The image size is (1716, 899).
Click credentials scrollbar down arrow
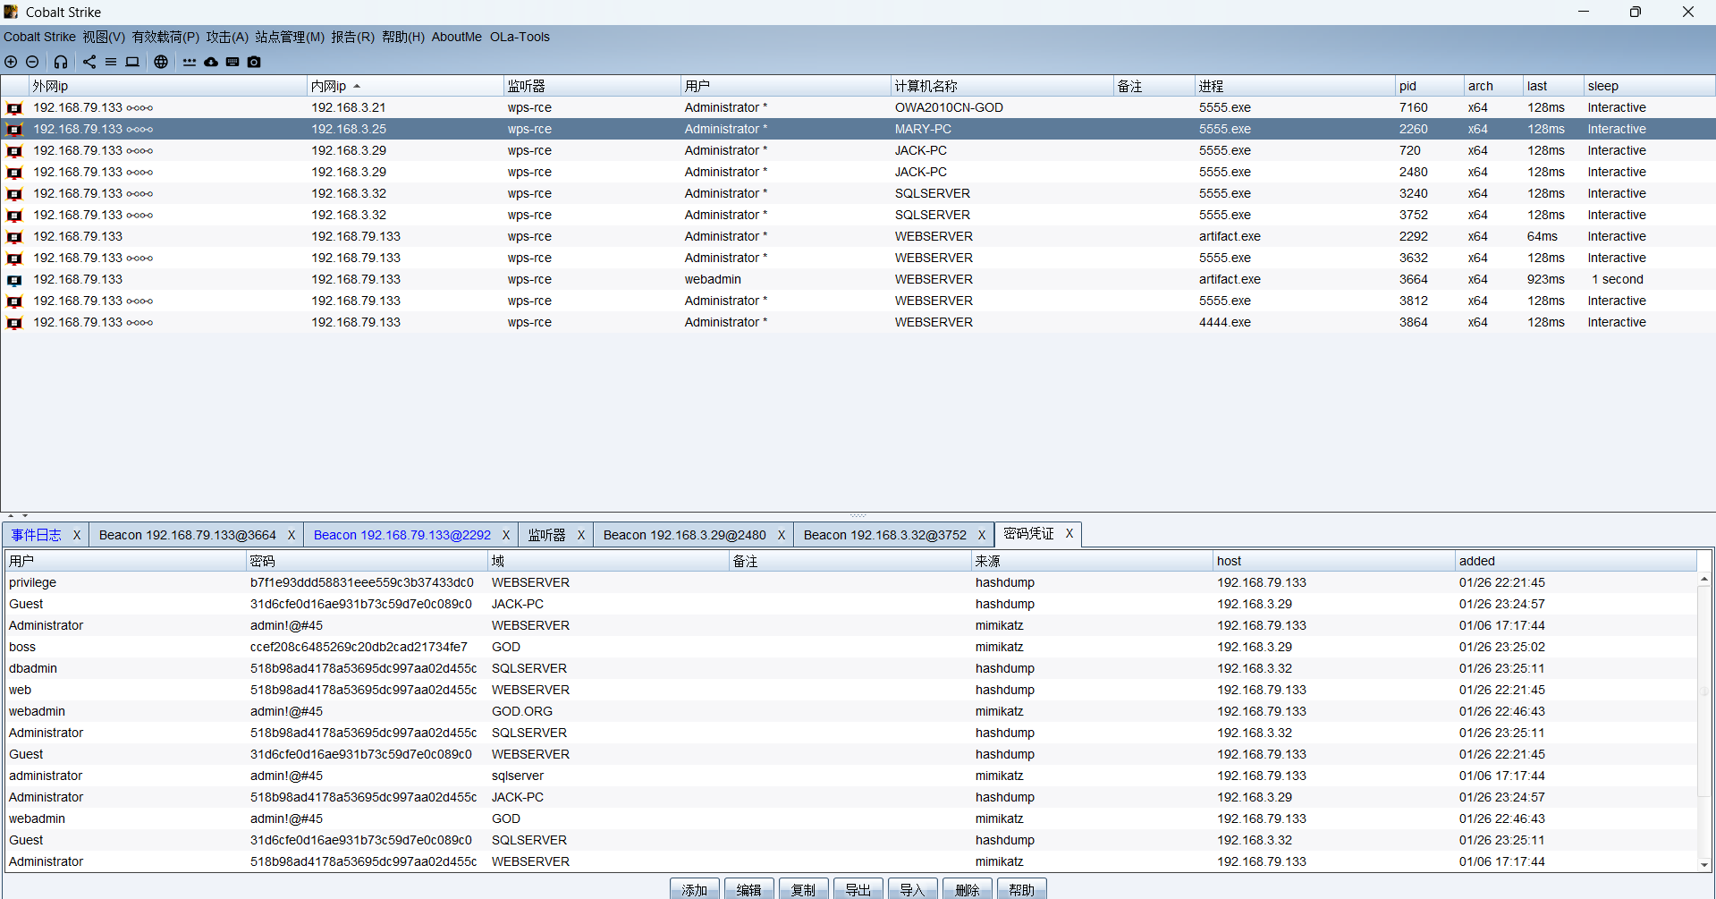[x=1704, y=865]
